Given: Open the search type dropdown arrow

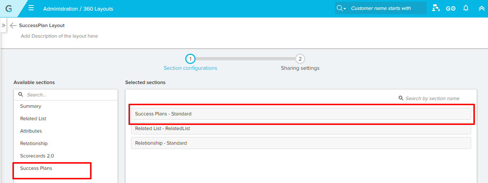Looking at the screenshot, I should tap(344, 9).
